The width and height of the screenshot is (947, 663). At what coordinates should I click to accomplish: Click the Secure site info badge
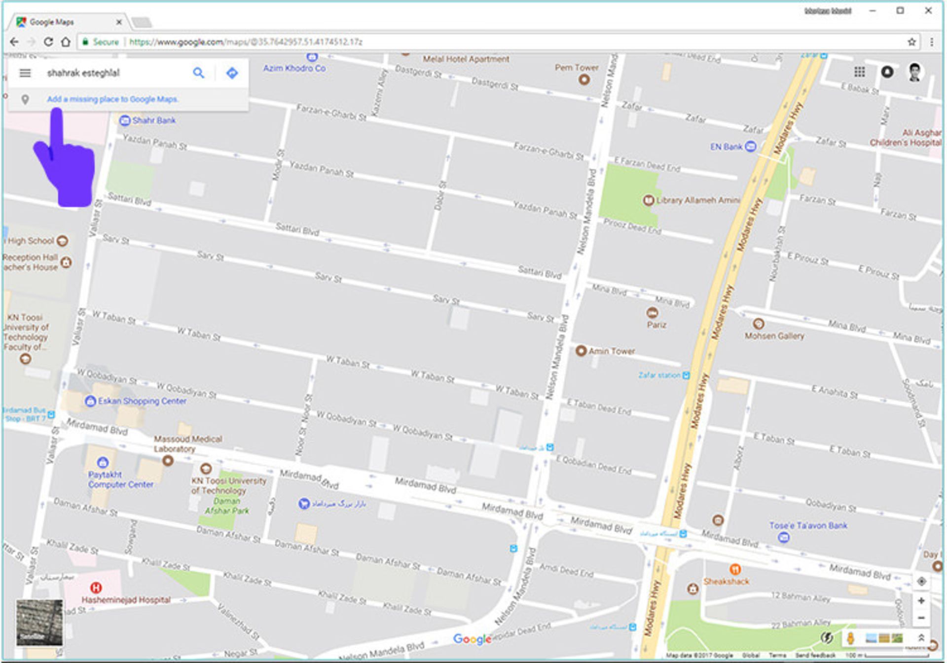coord(101,42)
